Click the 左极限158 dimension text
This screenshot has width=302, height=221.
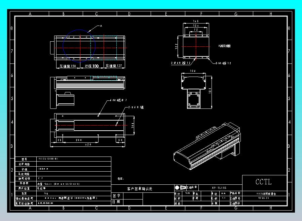pyautogui.click(x=68, y=66)
